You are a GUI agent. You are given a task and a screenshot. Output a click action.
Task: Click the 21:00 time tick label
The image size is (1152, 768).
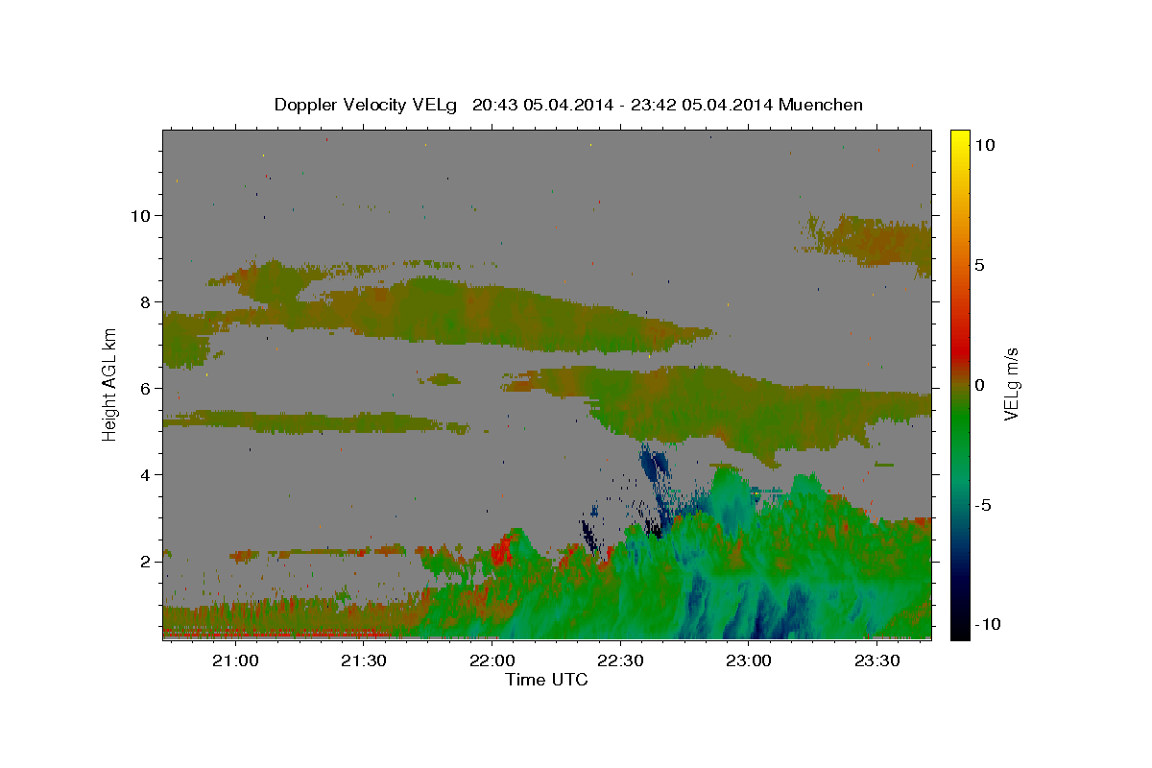[x=235, y=661]
